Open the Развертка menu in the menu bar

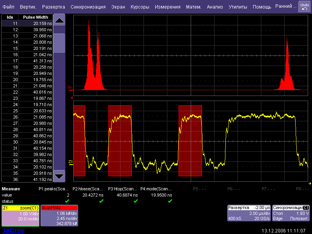(x=53, y=7)
